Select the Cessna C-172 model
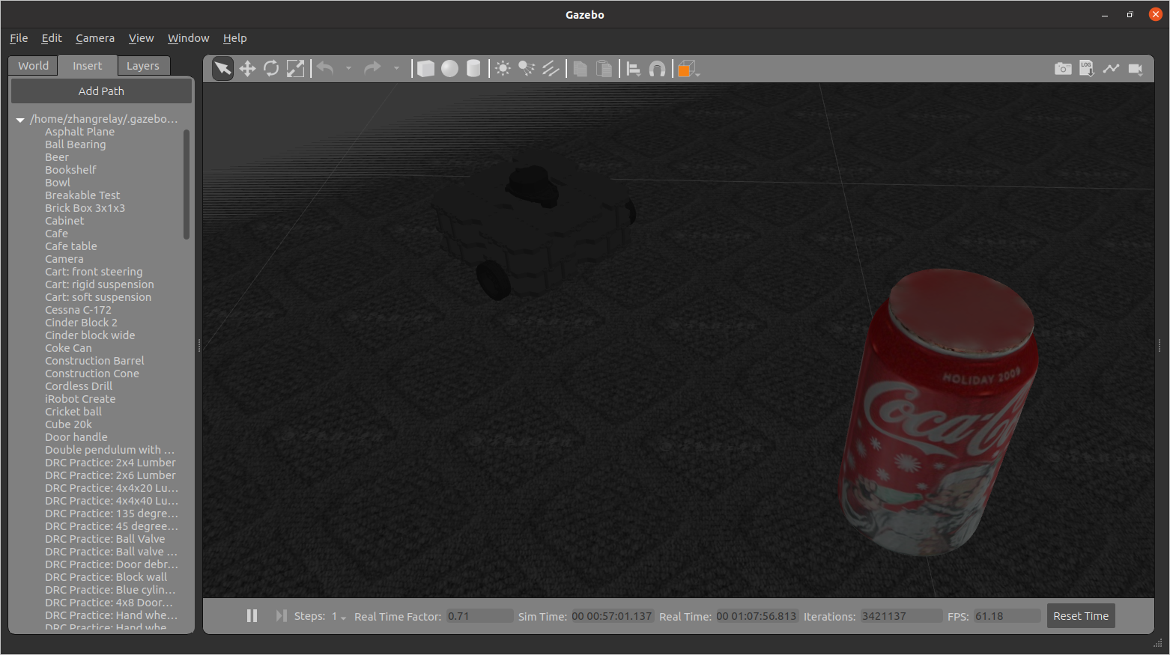1170x655 pixels. [x=78, y=310]
